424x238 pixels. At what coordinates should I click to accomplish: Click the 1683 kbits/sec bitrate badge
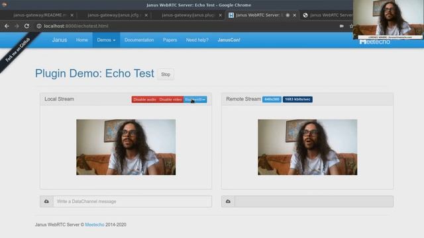pyautogui.click(x=297, y=99)
